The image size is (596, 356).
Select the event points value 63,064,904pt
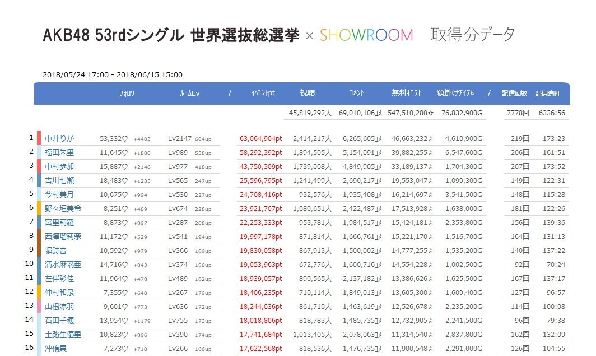pyautogui.click(x=261, y=139)
